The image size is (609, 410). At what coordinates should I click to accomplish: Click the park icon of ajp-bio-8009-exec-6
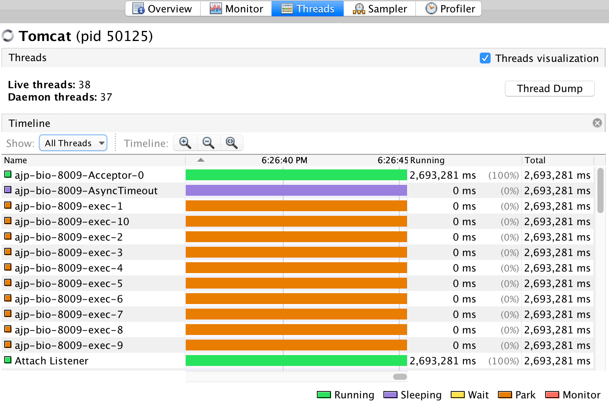click(x=8, y=298)
